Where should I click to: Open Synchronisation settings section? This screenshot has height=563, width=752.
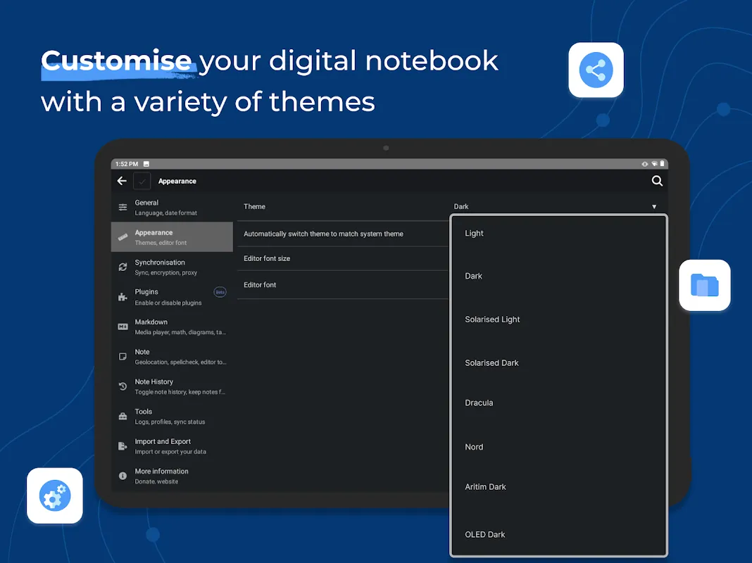[172, 267]
